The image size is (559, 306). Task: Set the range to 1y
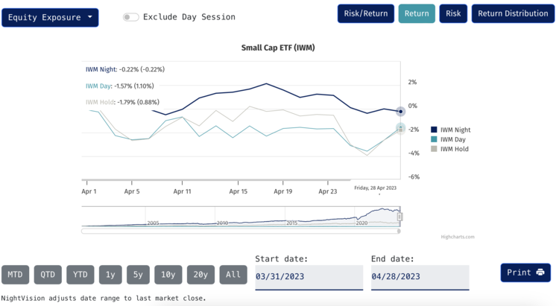point(110,275)
